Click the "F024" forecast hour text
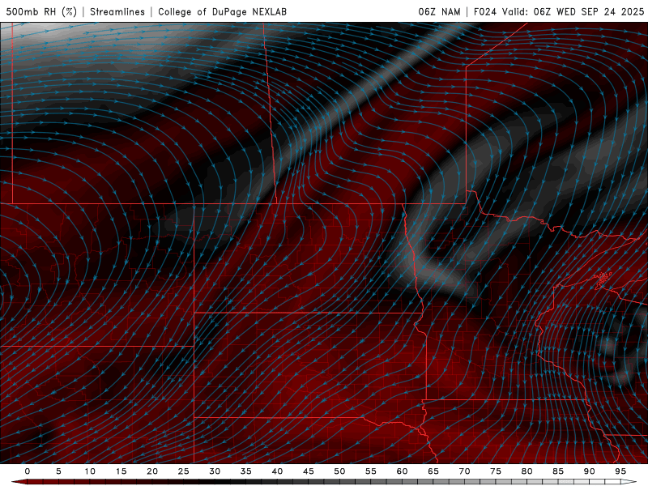Viewport: 648px width, 486px height. [485, 12]
